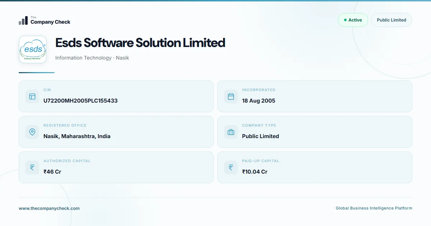Click the Public Limited company type value
This screenshot has height=226, width=431.
(260, 136)
